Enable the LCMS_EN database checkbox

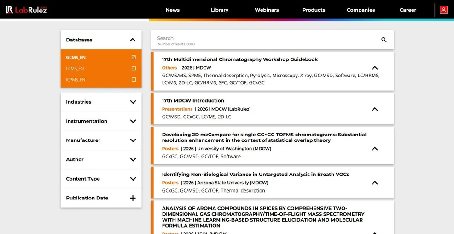pyautogui.click(x=134, y=69)
